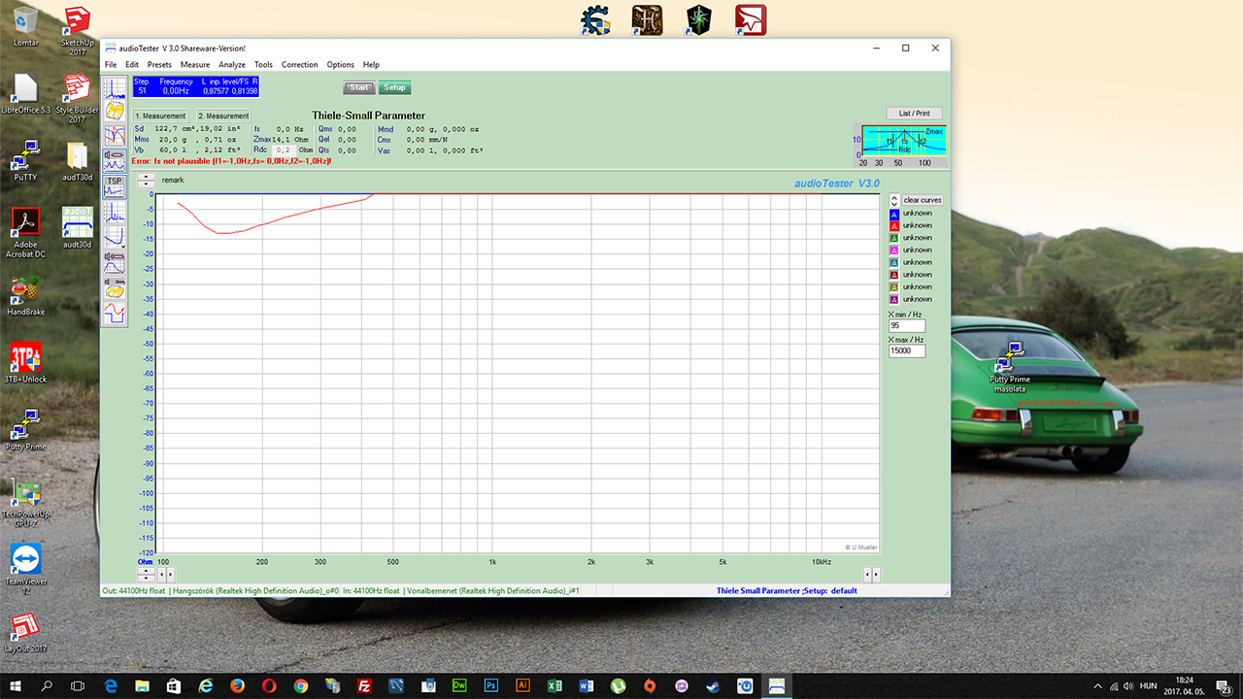
Task: Toggle the magenta curve A marker
Action: 894,250
